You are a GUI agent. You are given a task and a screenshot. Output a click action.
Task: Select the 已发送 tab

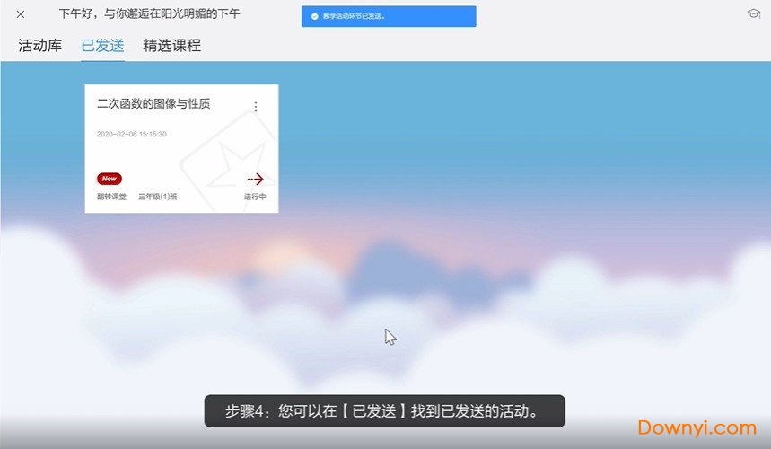[x=102, y=46]
